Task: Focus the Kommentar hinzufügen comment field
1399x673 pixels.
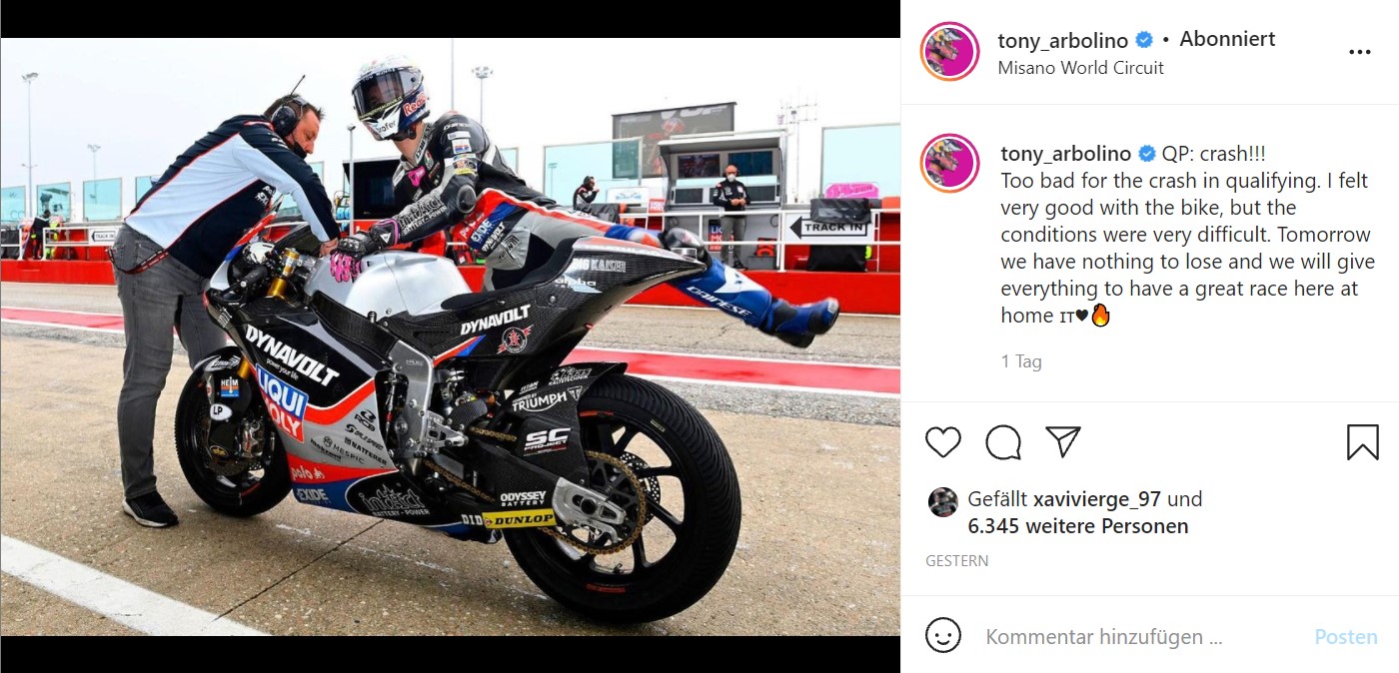Action: 1139,636
